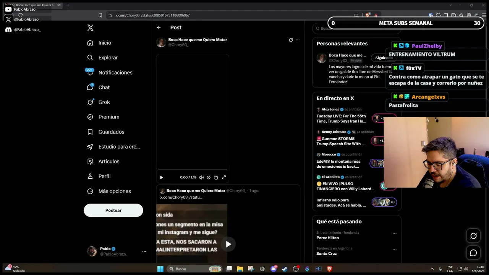Screen dimensions: 489x275
Task: Go to X home via the logo
Action: (x=90, y=27)
